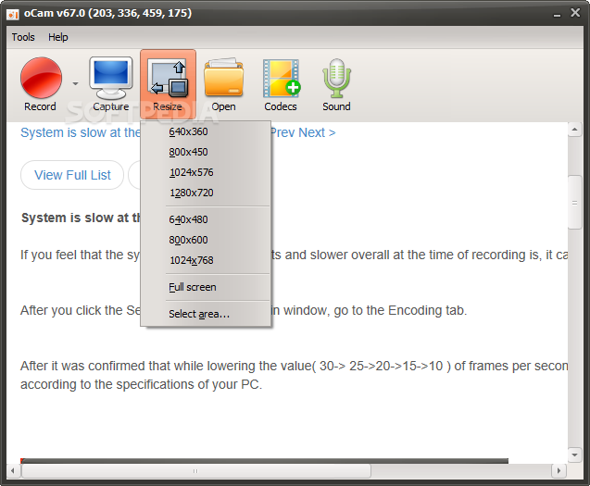Click the horizontal scrollbar right arrow

(559, 470)
